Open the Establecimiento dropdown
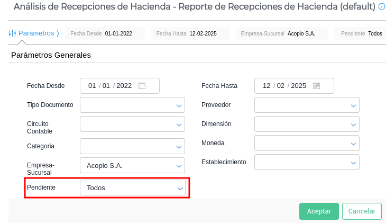This screenshot has width=386, height=223. point(307,162)
